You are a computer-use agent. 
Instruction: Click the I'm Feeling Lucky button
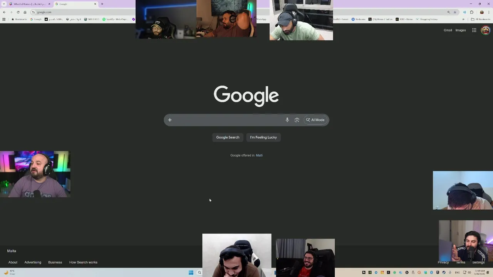pyautogui.click(x=263, y=137)
